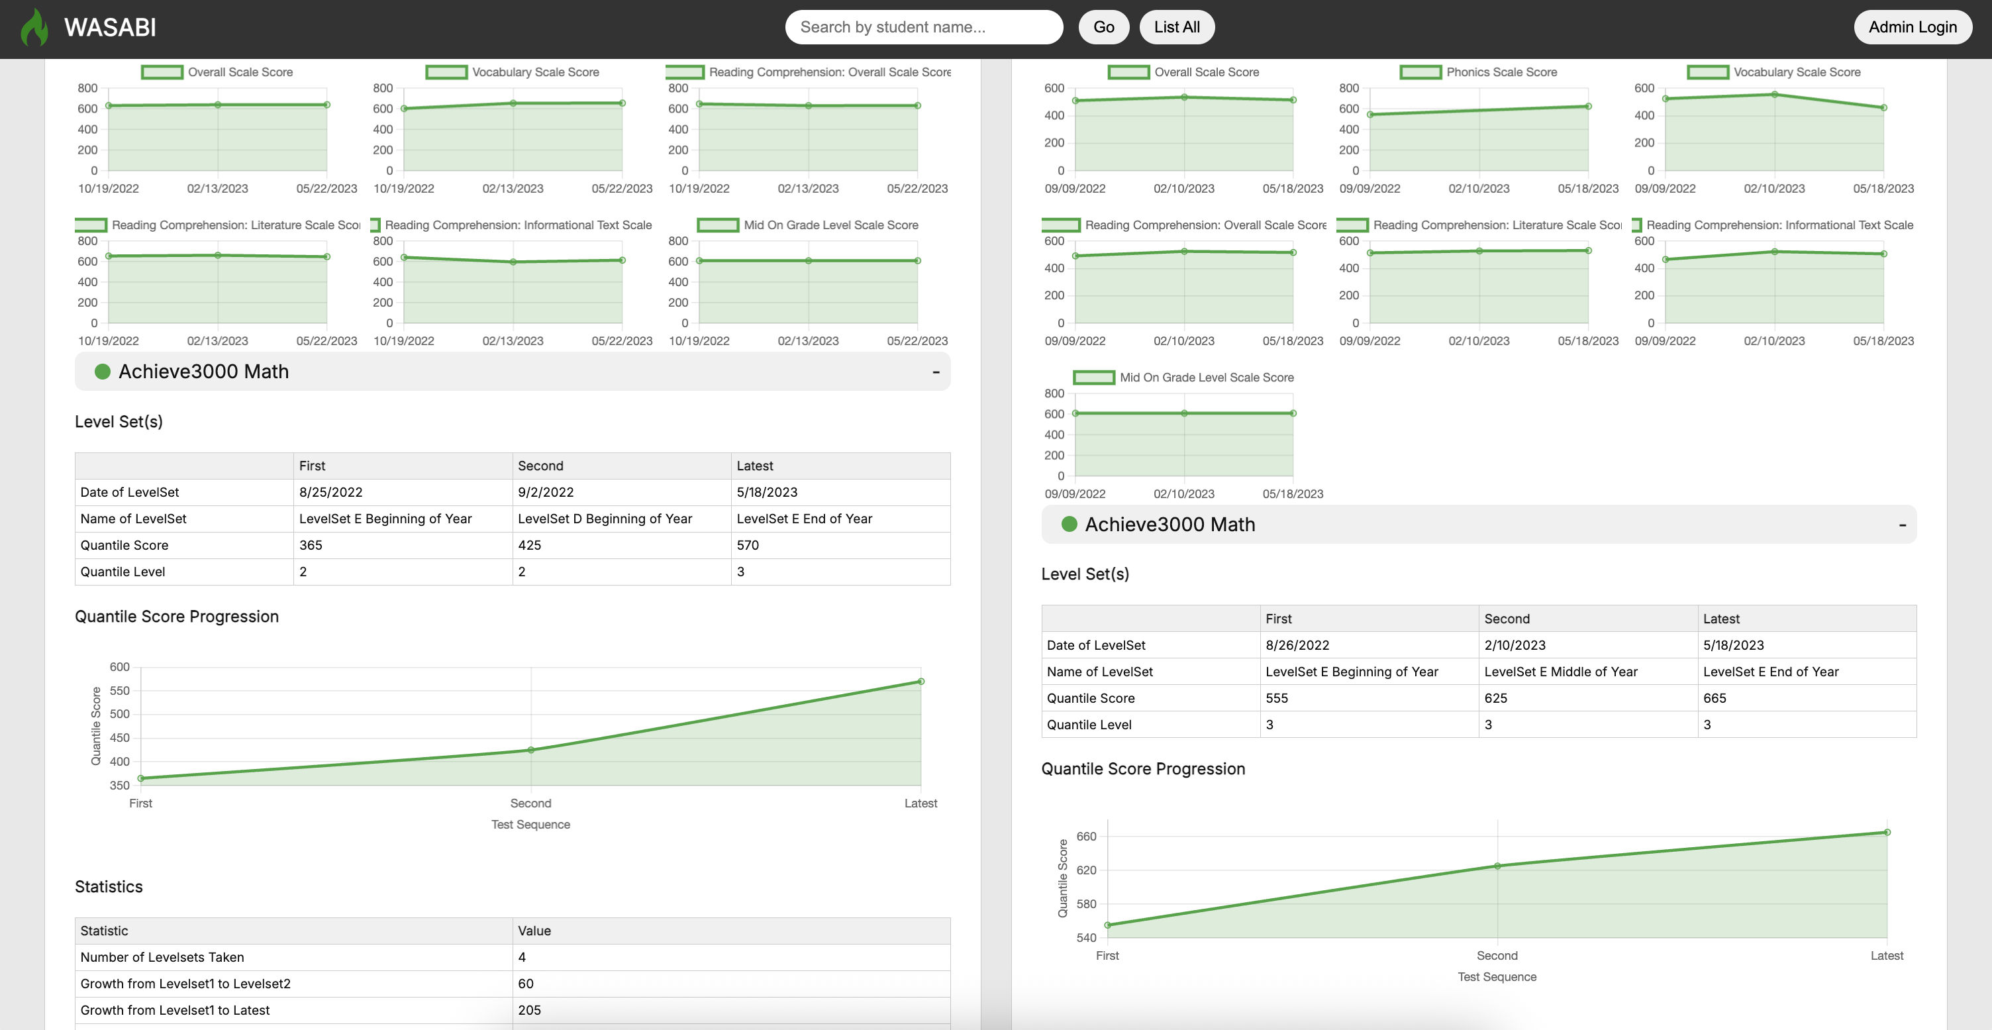
Task: Select 'LevelSet E Middle of Year' cell
Action: point(1588,672)
